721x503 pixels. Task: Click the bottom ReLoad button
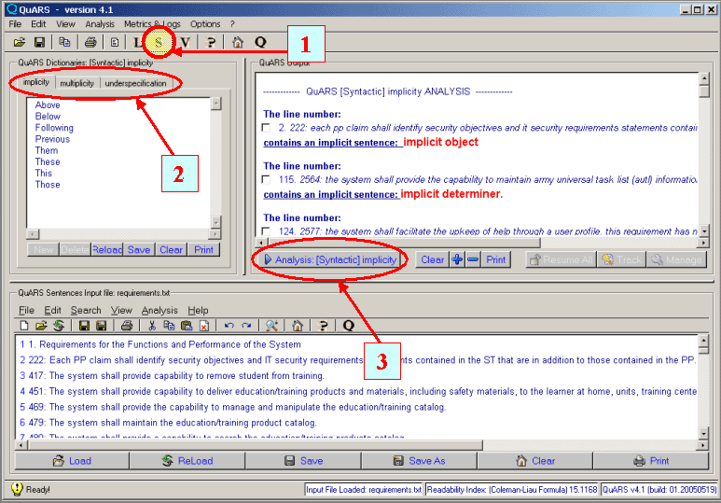pyautogui.click(x=187, y=461)
